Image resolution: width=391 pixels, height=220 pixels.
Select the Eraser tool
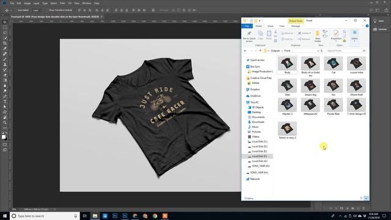pyautogui.click(x=5, y=75)
